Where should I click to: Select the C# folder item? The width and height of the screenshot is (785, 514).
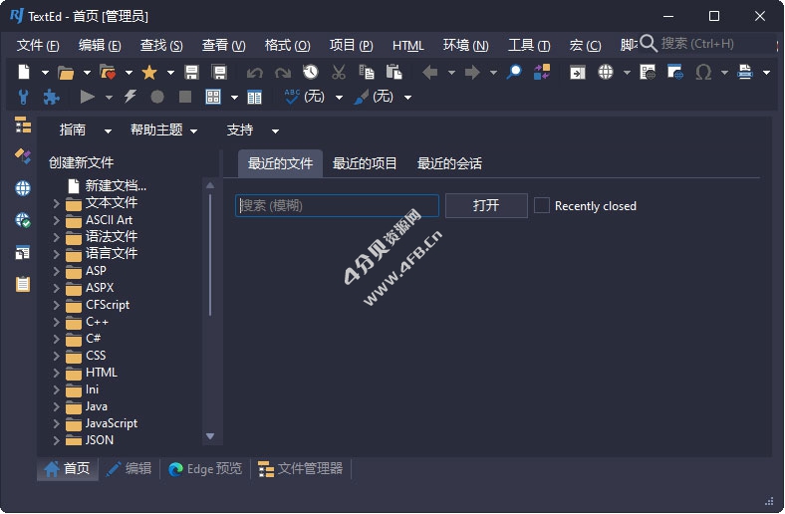tap(84, 339)
